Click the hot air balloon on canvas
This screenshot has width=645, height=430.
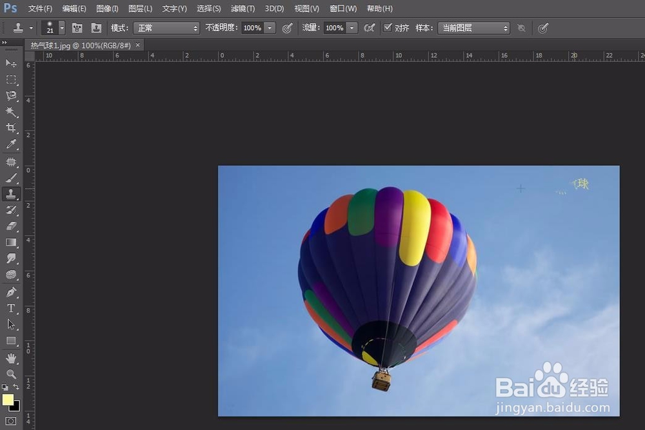(388, 288)
